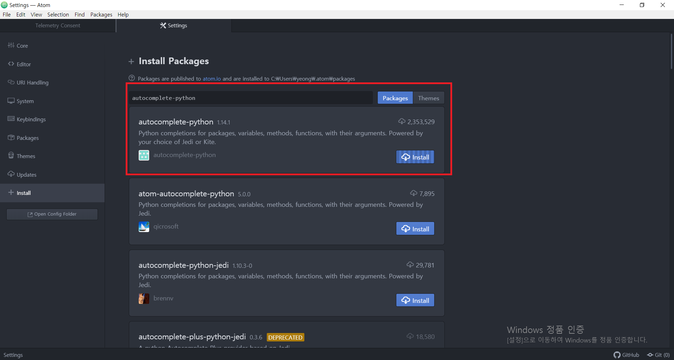Open the Editor settings section
This screenshot has height=360, width=674.
[x=52, y=64]
